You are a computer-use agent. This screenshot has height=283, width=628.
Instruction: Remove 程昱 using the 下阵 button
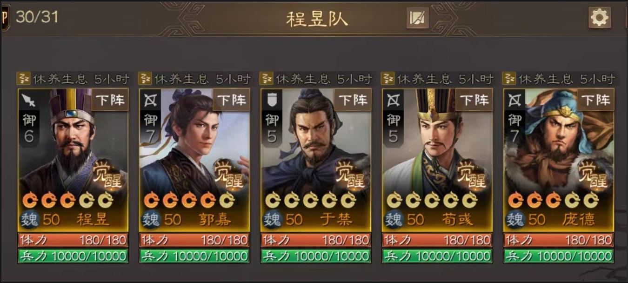(x=110, y=100)
